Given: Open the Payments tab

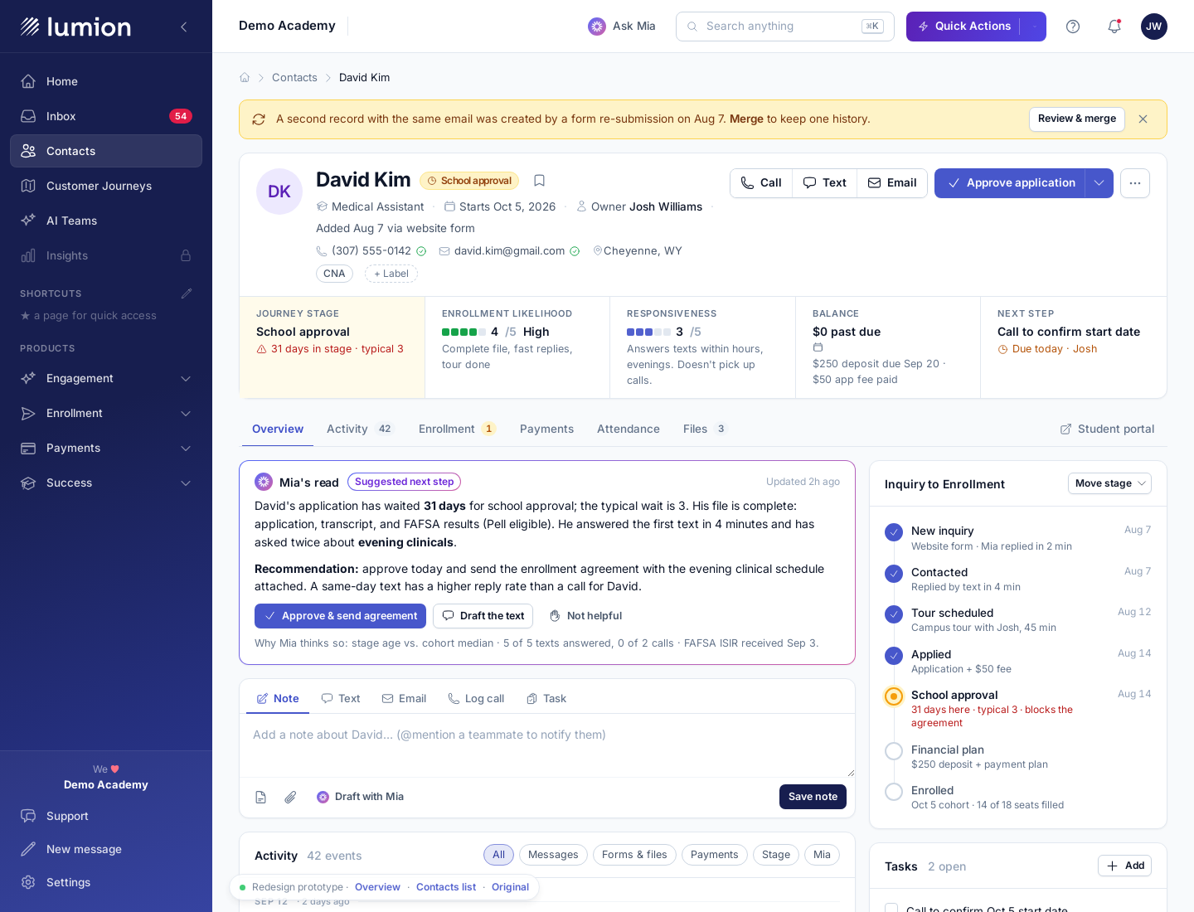Looking at the screenshot, I should [x=546, y=429].
